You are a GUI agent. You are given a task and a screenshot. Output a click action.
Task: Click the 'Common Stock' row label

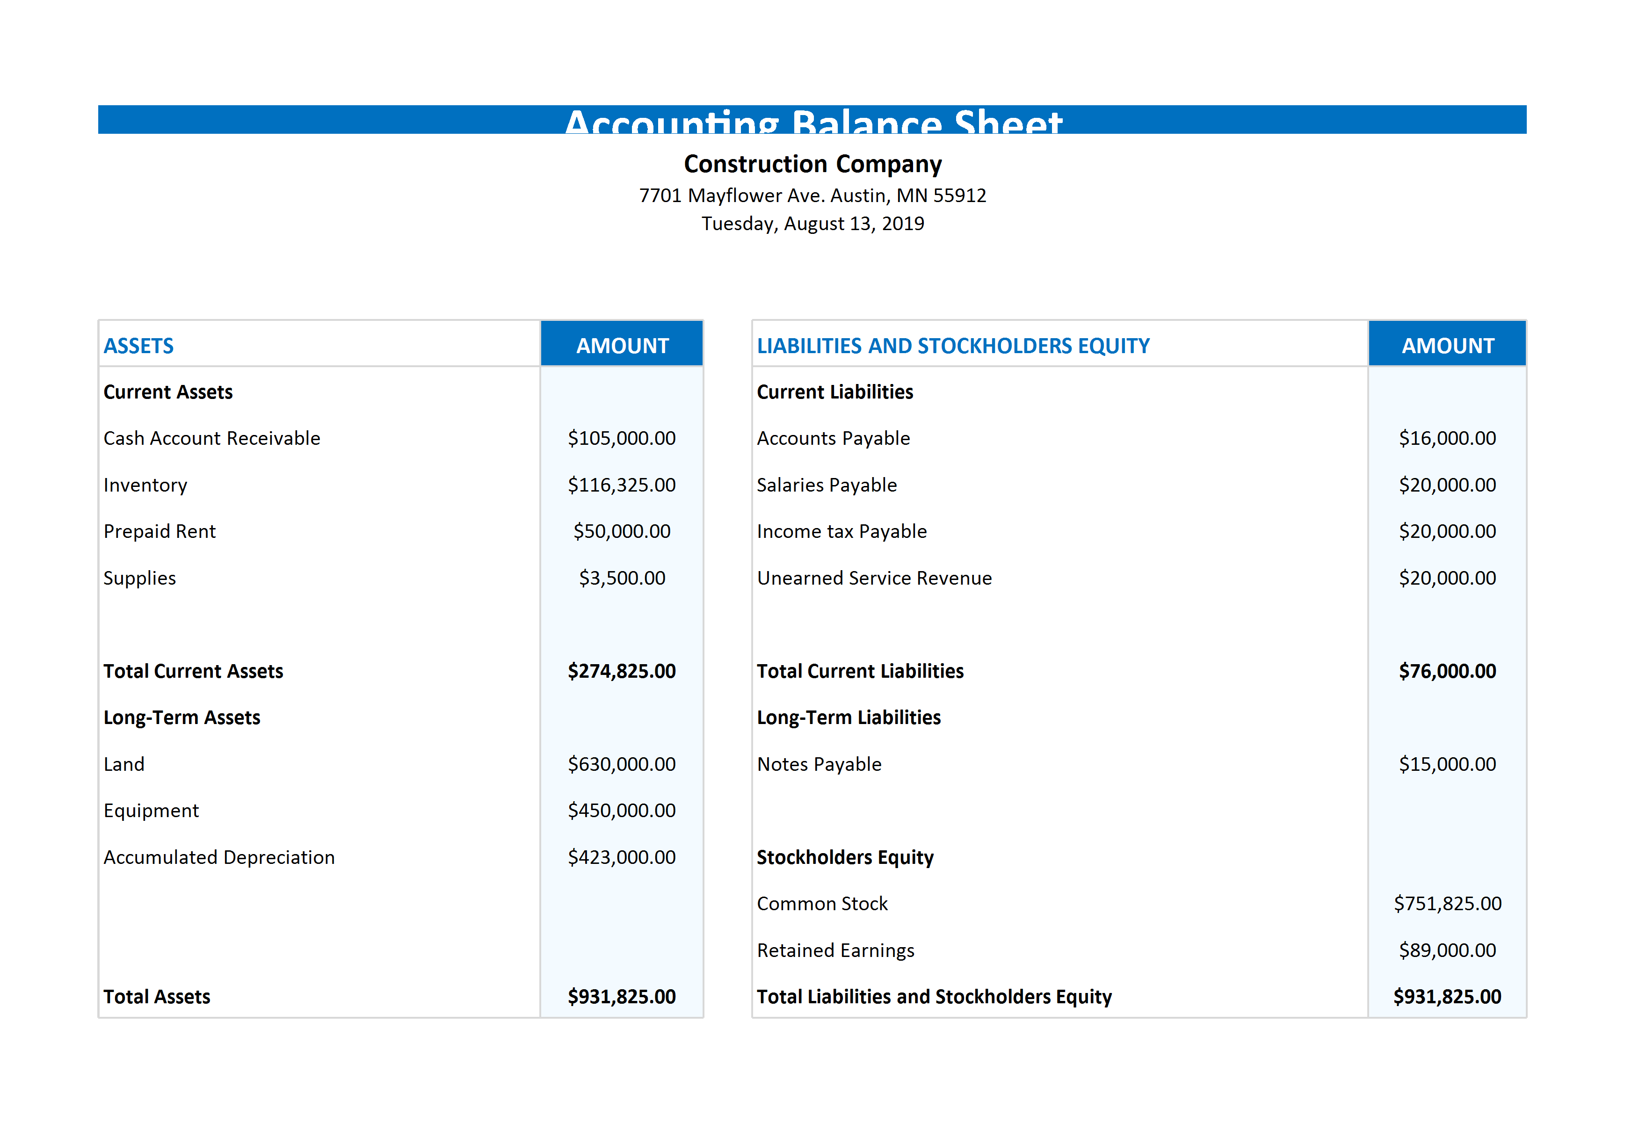[823, 904]
